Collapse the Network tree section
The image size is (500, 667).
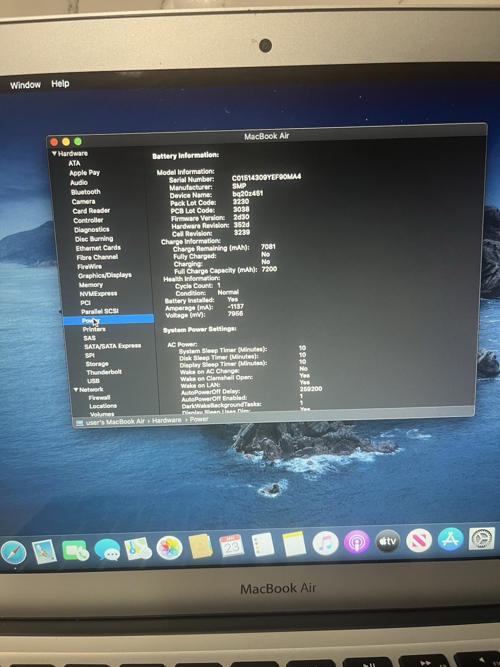tap(76, 390)
